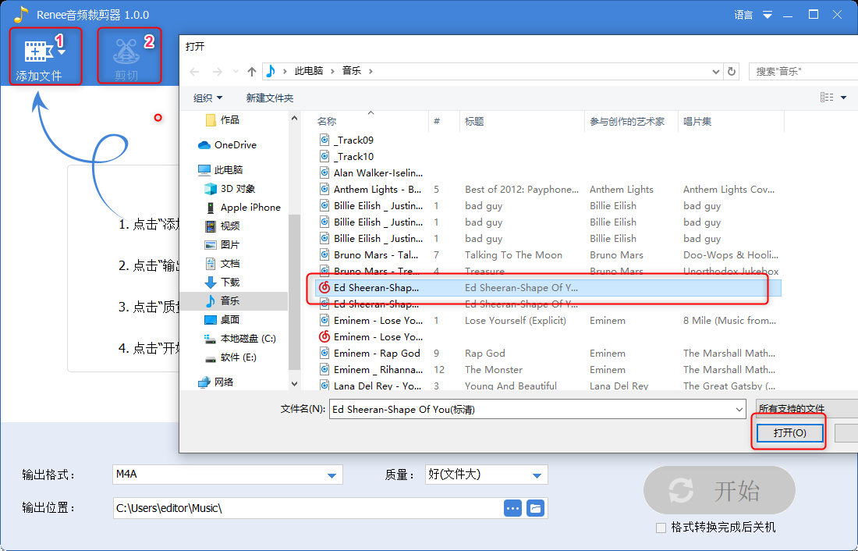Sort files by the 参与创作的艺术家 column header

coord(627,122)
